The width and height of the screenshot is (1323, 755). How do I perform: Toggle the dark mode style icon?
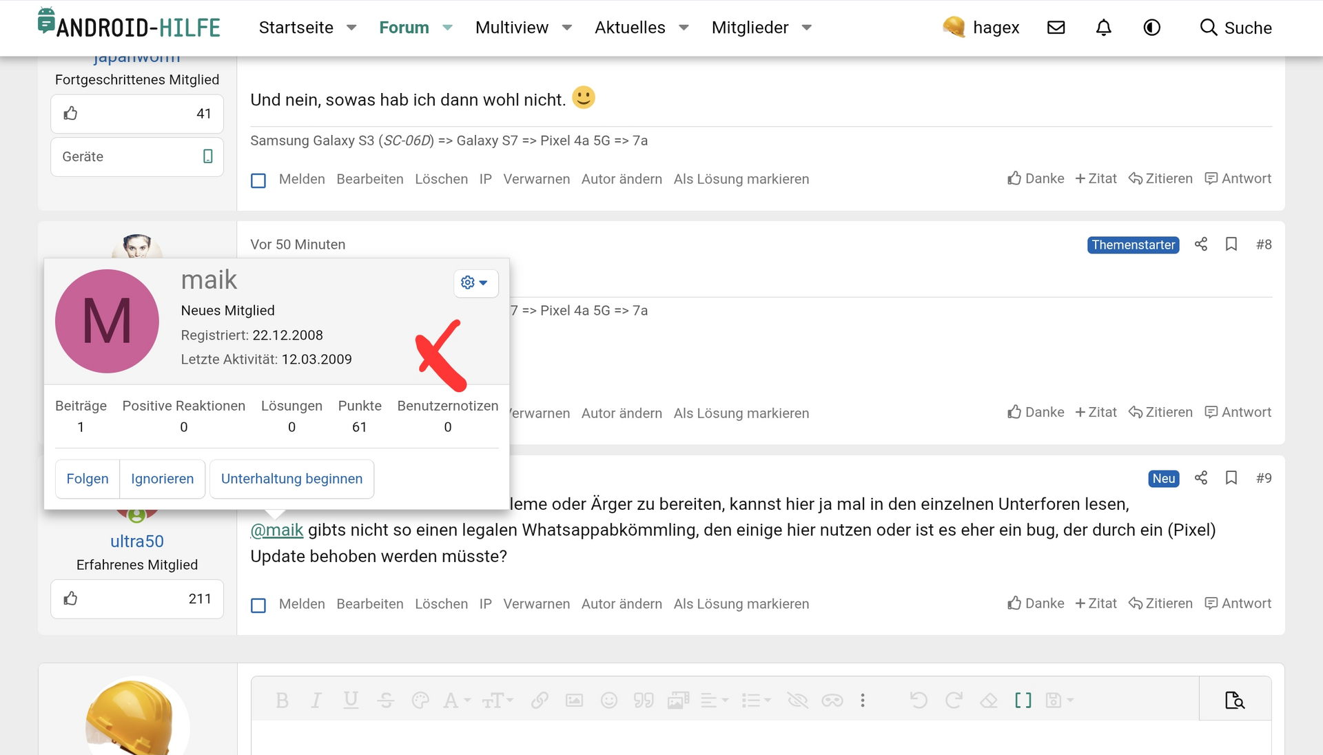pos(1151,28)
